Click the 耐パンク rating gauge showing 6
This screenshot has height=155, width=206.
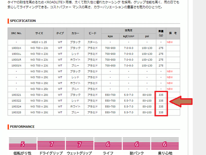[136, 144]
